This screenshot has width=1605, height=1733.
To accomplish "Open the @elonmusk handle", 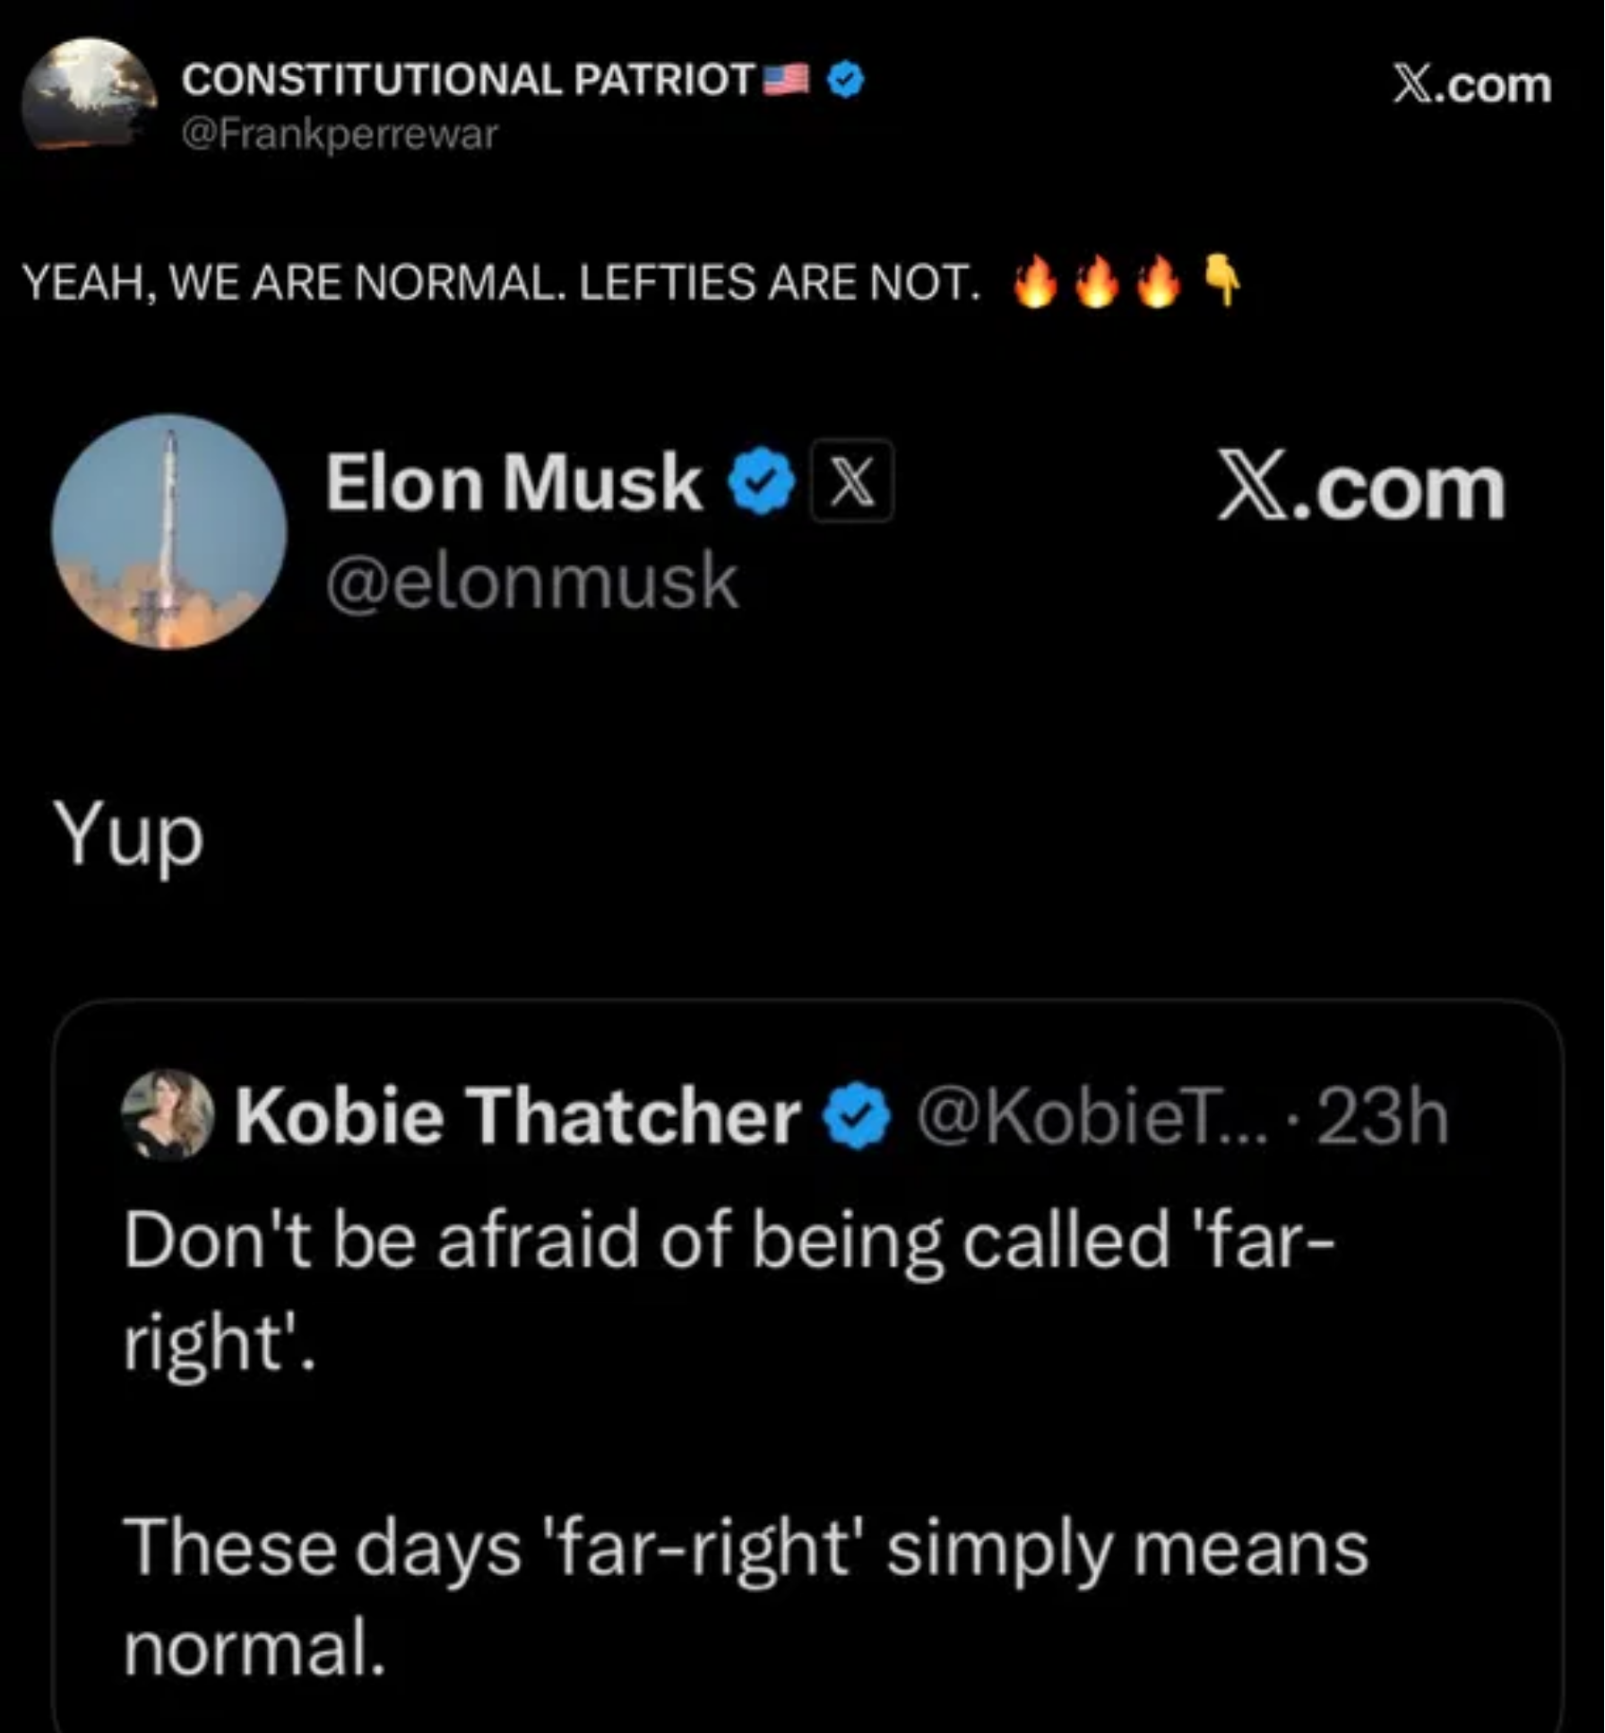I will point(531,582).
